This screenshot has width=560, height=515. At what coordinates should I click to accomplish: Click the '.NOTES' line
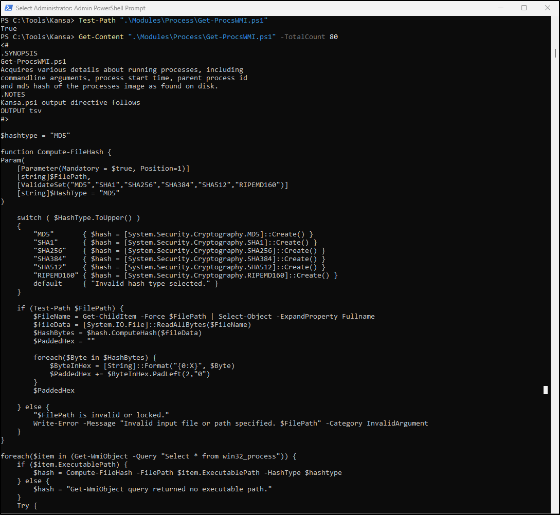click(x=13, y=94)
